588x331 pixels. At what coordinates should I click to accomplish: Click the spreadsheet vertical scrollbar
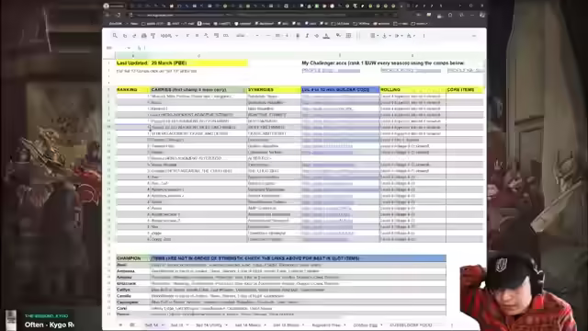[x=485, y=74]
